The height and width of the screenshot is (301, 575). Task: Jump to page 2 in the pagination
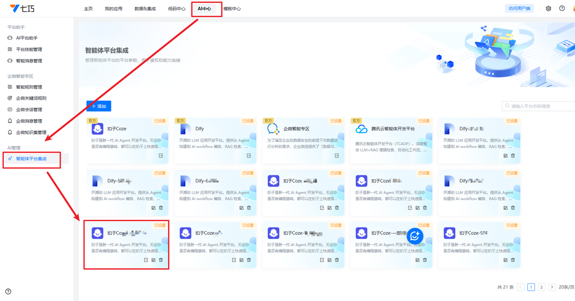541,287
